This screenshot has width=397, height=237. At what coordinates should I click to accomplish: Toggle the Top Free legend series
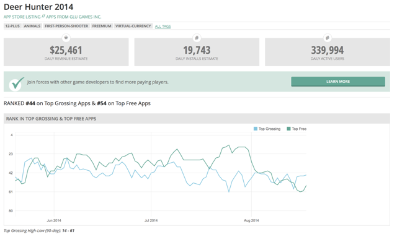click(x=297, y=129)
